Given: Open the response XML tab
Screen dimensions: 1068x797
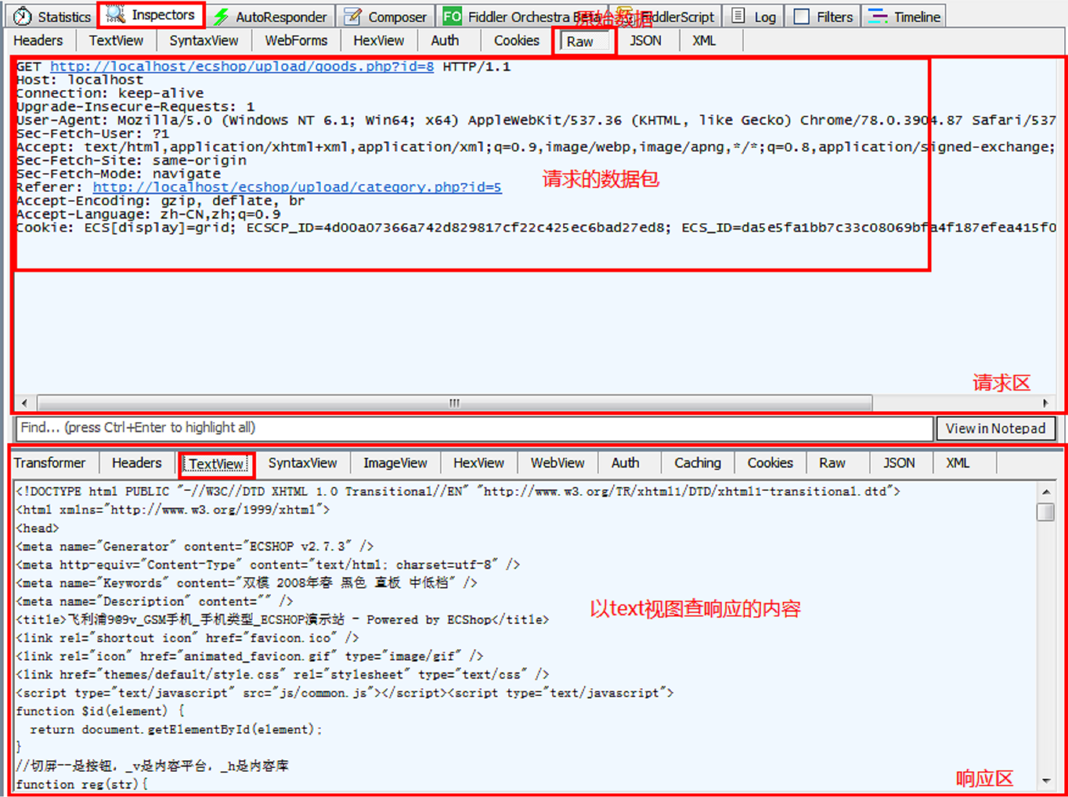Looking at the screenshot, I should click(957, 463).
